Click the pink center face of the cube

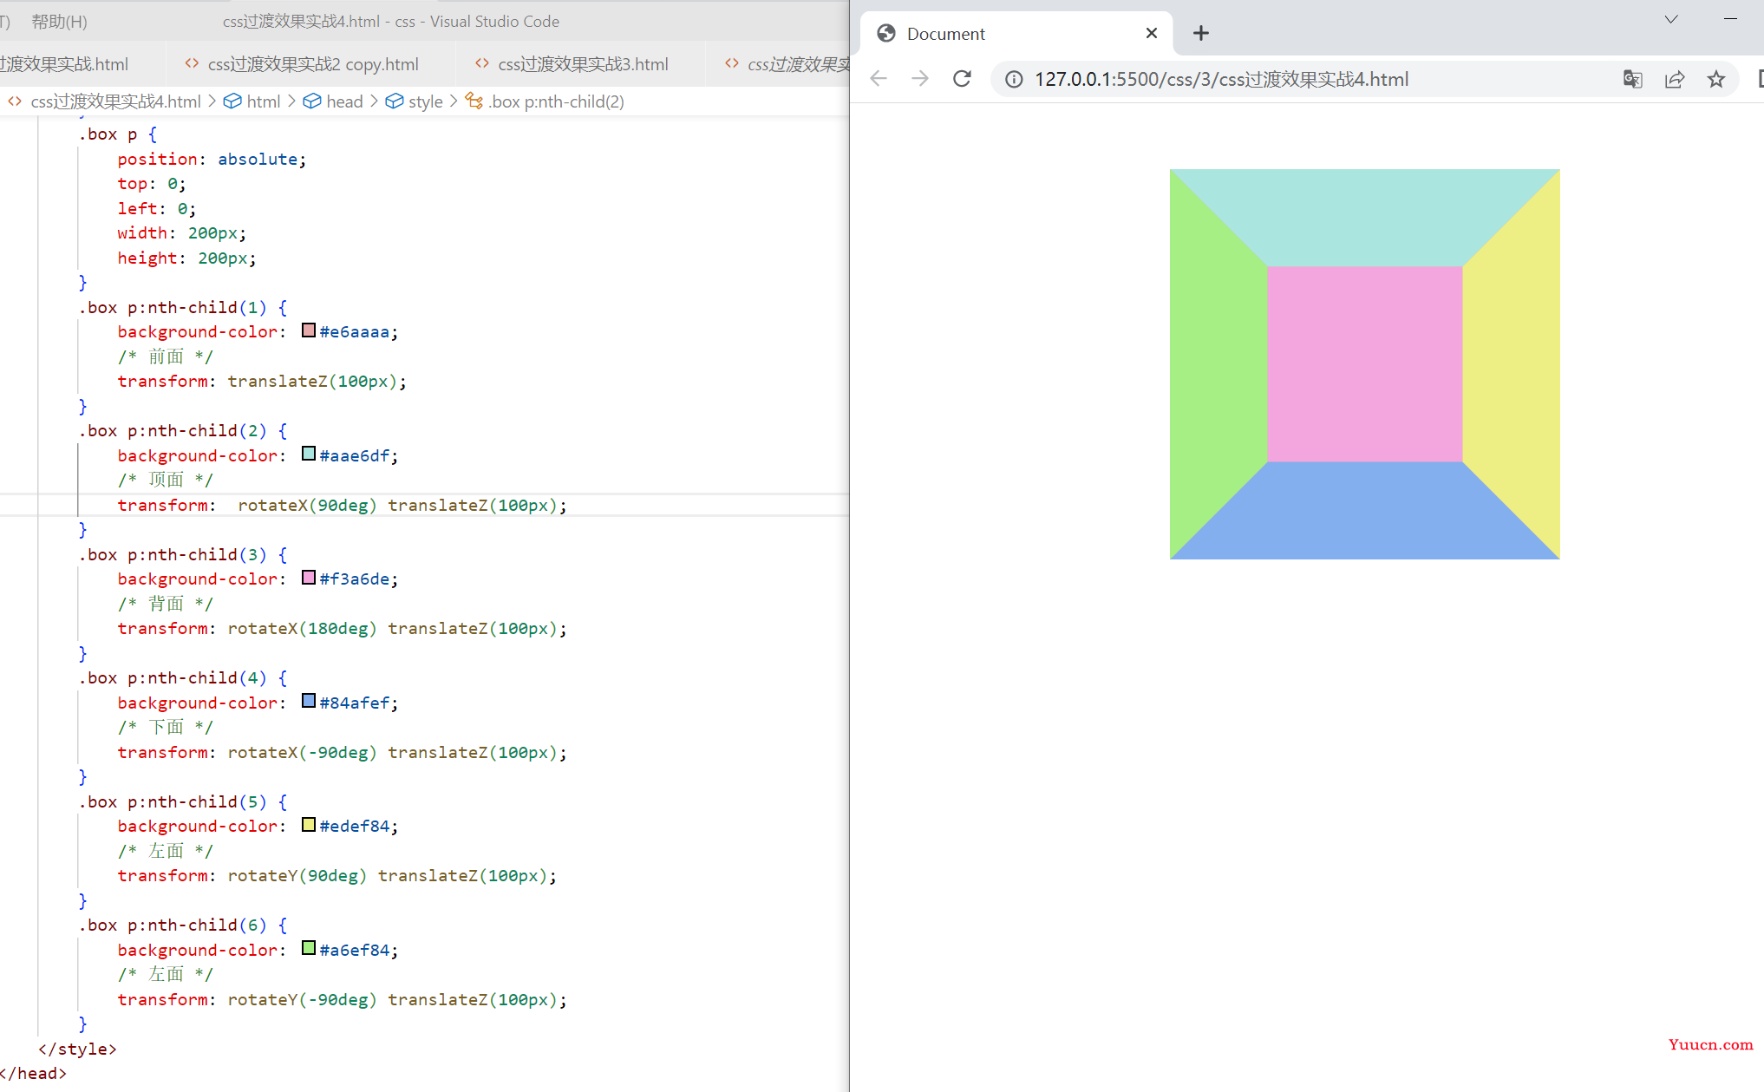click(1364, 363)
